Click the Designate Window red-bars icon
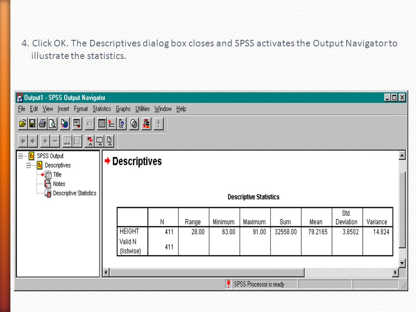Screen dimensions: 416x312 [146, 123]
